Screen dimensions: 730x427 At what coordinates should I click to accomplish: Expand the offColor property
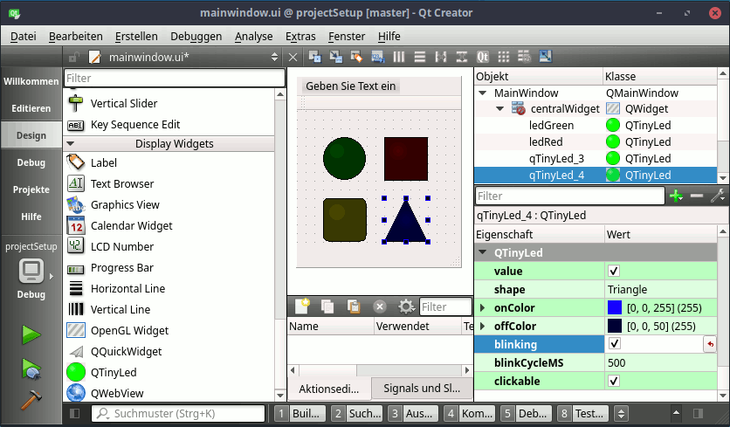tap(482, 326)
